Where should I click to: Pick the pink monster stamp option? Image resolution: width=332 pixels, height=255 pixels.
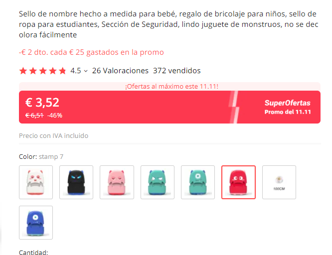117,182
